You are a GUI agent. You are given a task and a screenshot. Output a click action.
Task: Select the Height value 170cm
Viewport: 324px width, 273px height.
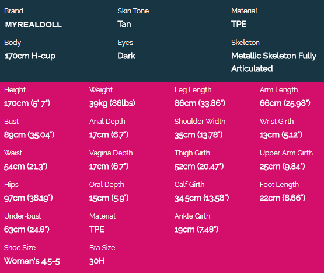27,103
